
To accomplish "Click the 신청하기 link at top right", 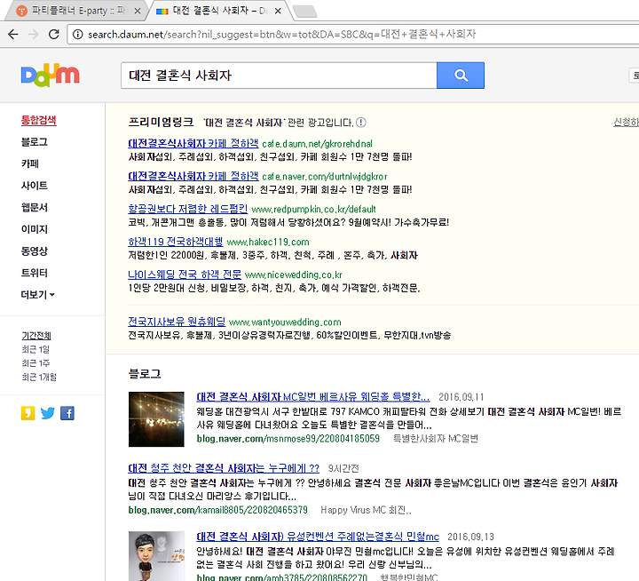I will point(626,122).
